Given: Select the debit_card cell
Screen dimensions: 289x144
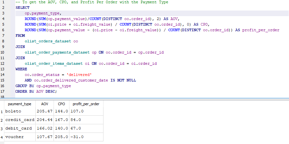Looking at the screenshot, I should pyautogui.click(x=20, y=128).
